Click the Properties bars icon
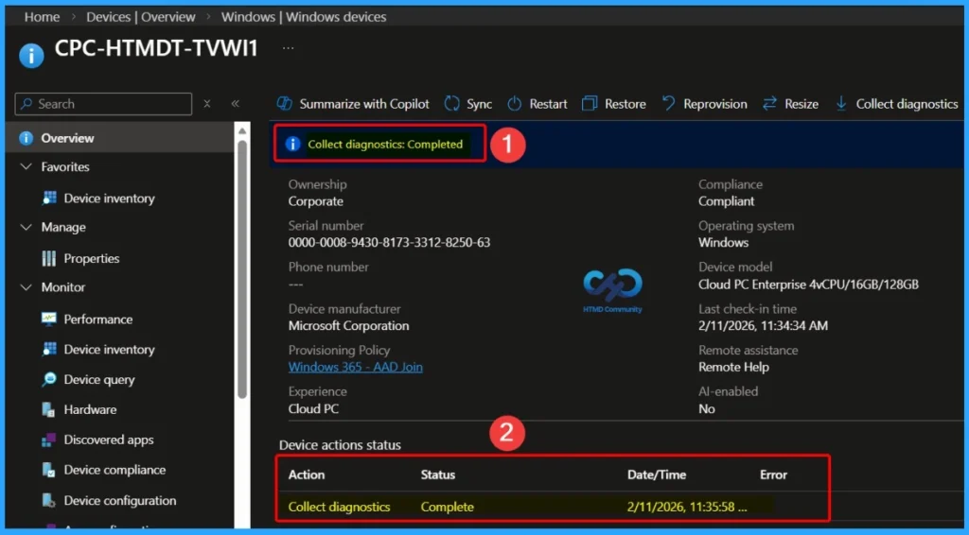 [x=49, y=259]
